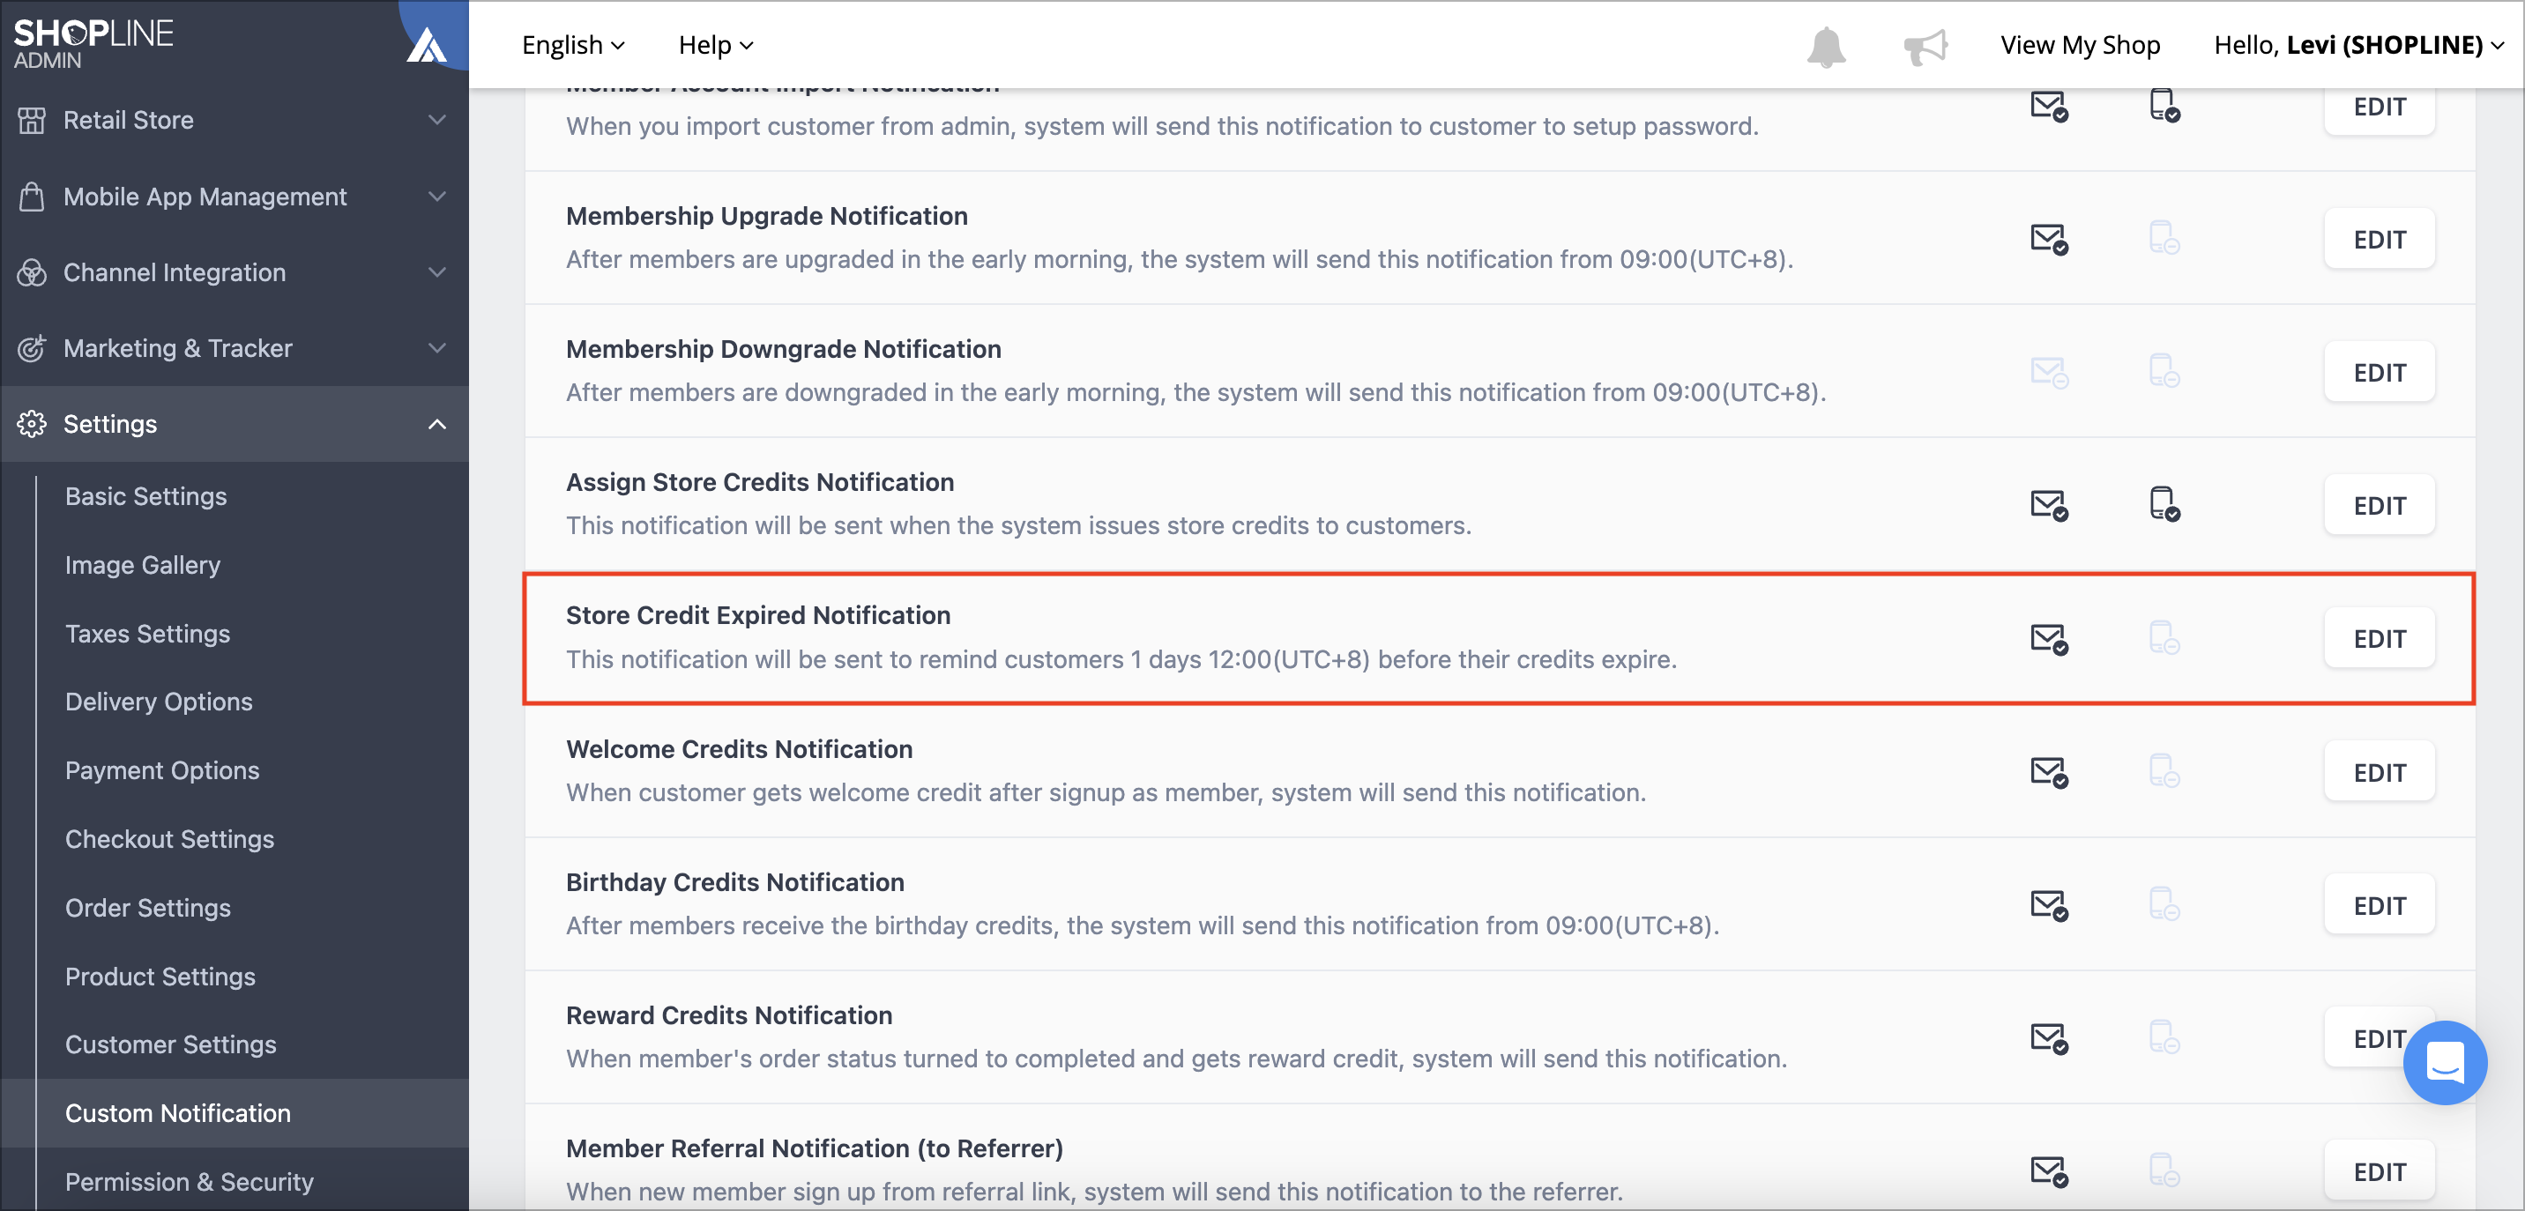This screenshot has height=1211, width=2525.
Task: Click email icon for Membership Upgrade Notification
Action: [x=2049, y=238]
